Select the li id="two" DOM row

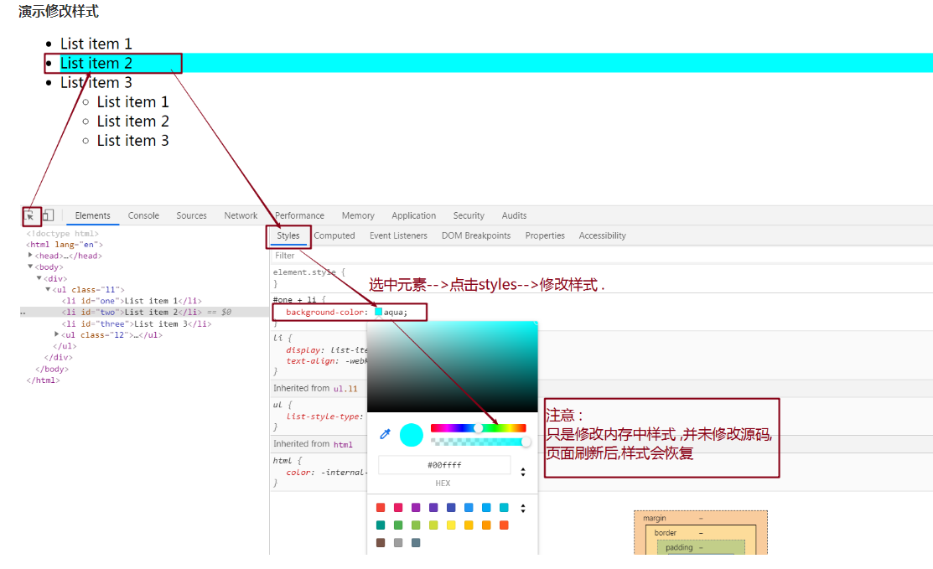144,312
